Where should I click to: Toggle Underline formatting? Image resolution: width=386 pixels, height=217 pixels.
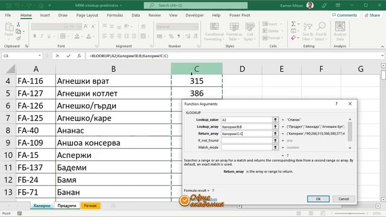(x=49, y=36)
